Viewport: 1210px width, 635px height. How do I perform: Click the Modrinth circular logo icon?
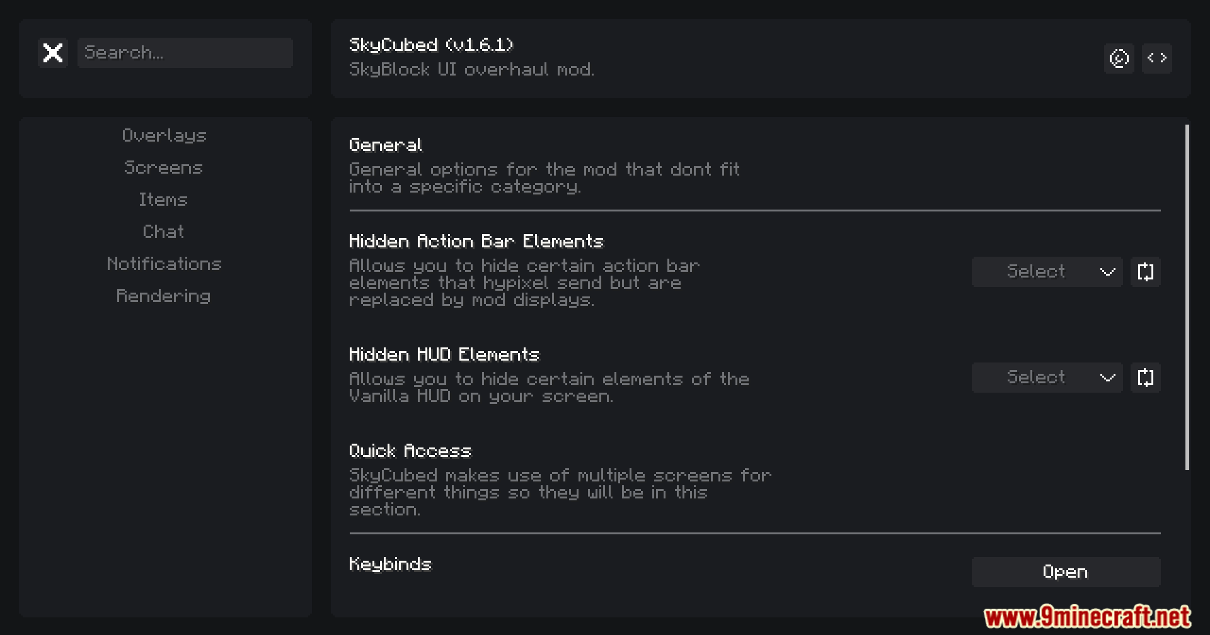point(1119,59)
